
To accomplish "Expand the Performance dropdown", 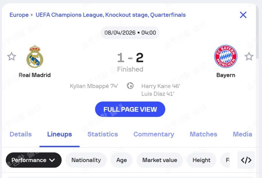I will [x=33, y=160].
